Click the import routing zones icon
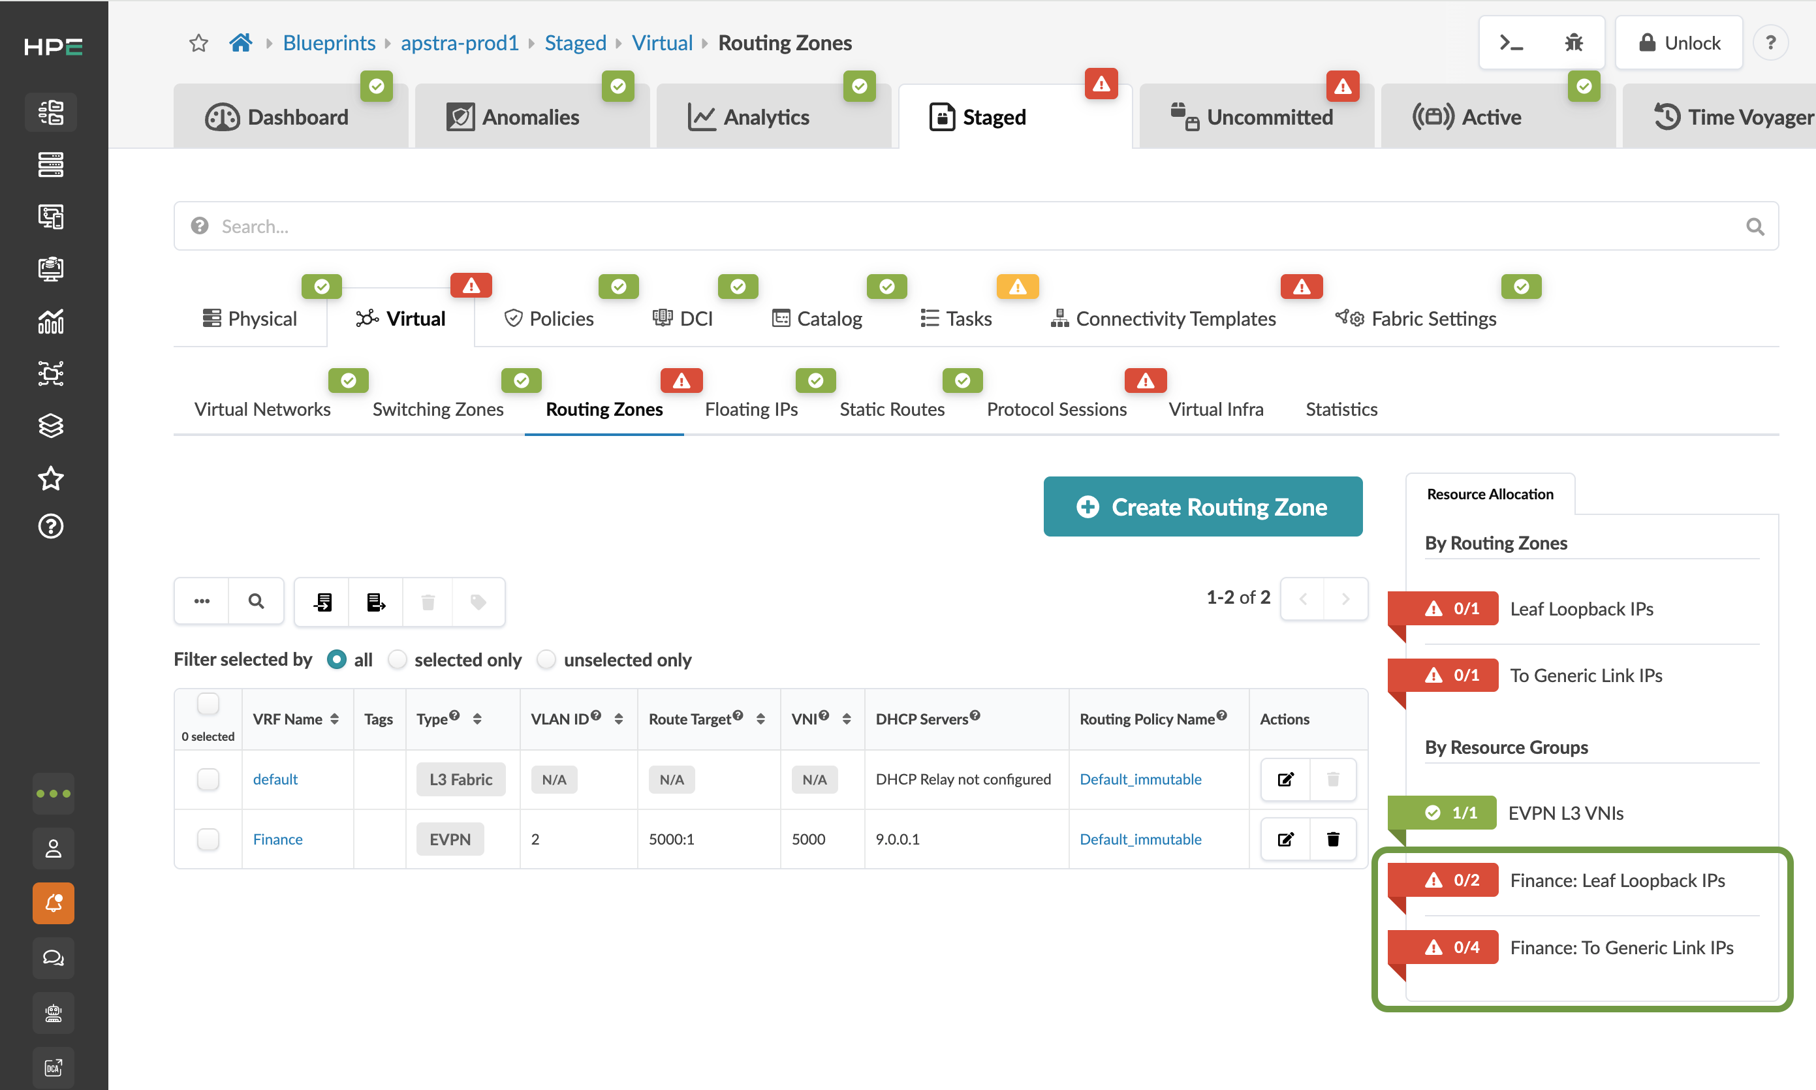 322,602
